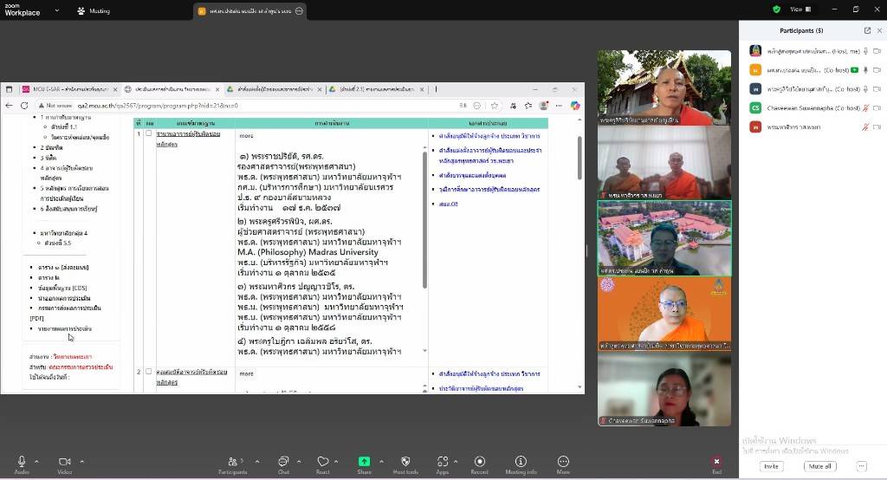
Task: Toggle camera with the Video button
Action: (x=64, y=464)
